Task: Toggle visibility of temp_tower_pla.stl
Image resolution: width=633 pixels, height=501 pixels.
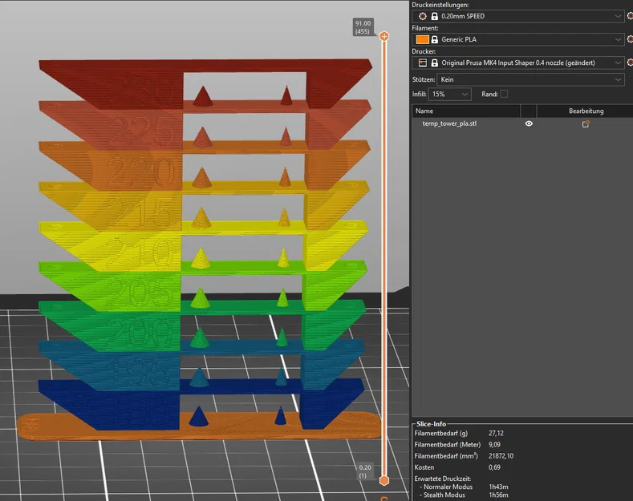Action: point(529,124)
